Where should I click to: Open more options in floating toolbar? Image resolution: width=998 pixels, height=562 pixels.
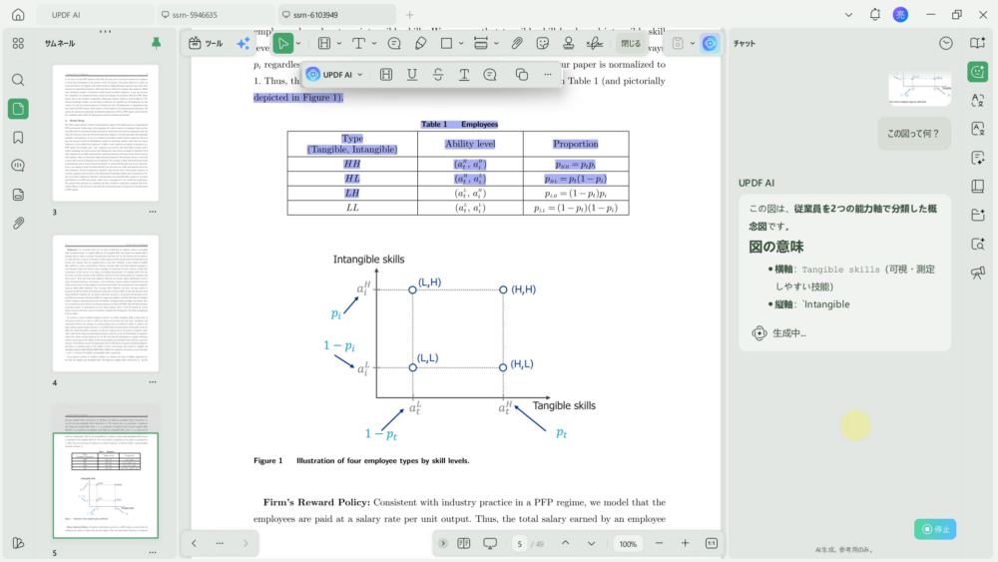point(547,75)
